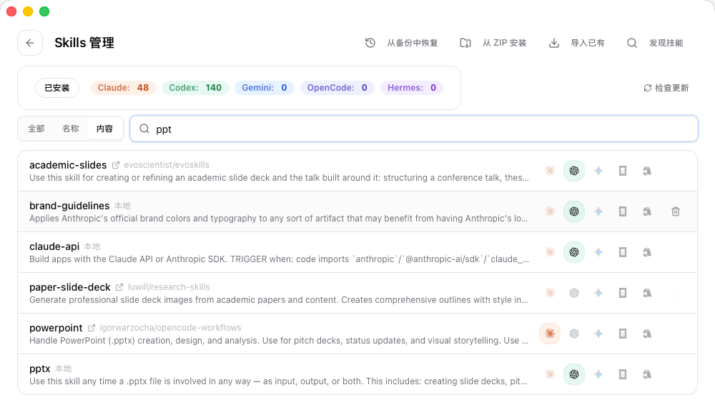Go back using the arrow button
The width and height of the screenshot is (715, 400).
pos(30,43)
